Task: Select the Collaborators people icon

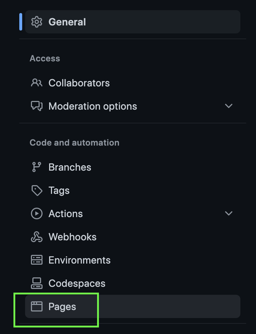Action: (36, 83)
